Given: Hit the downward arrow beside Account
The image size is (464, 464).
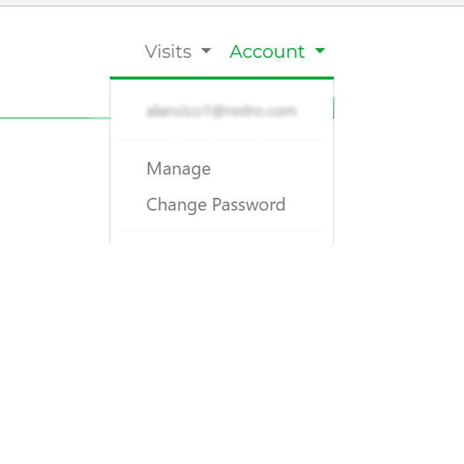Looking at the screenshot, I should click(320, 52).
